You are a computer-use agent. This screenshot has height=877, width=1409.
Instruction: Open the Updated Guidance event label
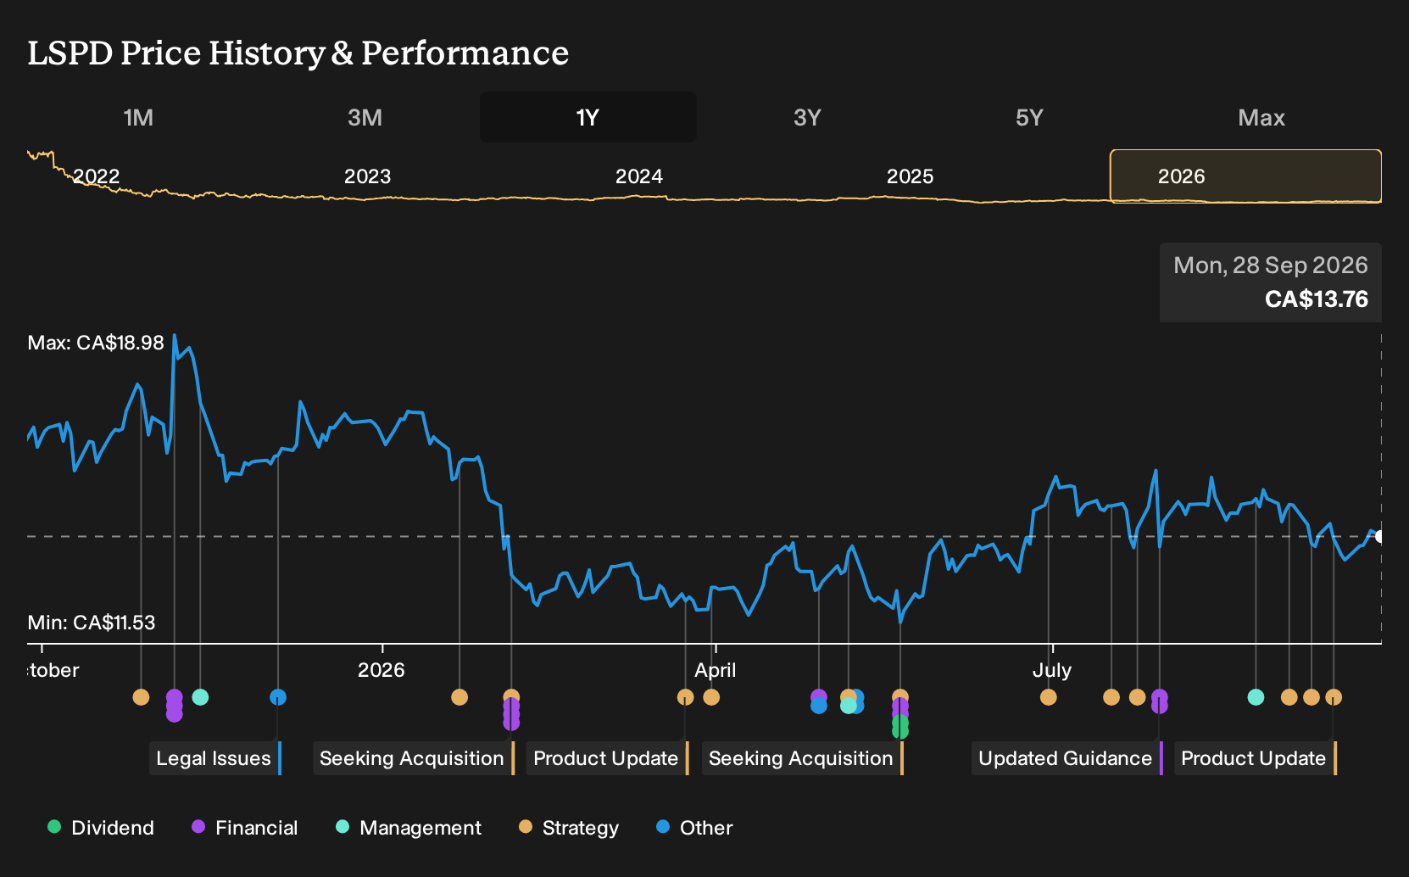click(x=1066, y=758)
